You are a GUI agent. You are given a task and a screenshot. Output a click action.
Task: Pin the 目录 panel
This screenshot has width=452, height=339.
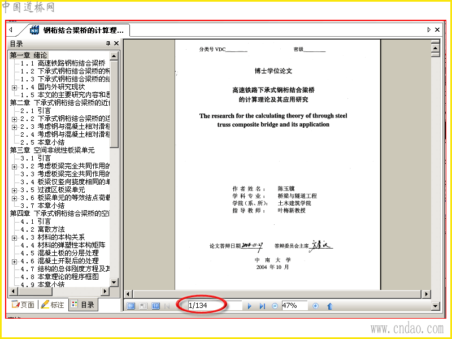point(108,44)
